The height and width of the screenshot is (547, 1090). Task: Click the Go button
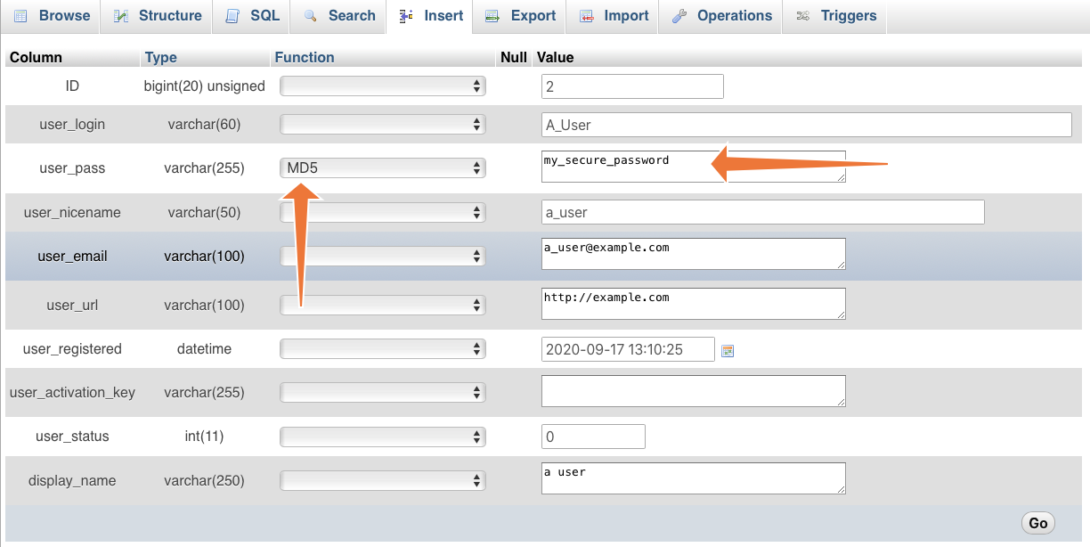[1038, 523]
